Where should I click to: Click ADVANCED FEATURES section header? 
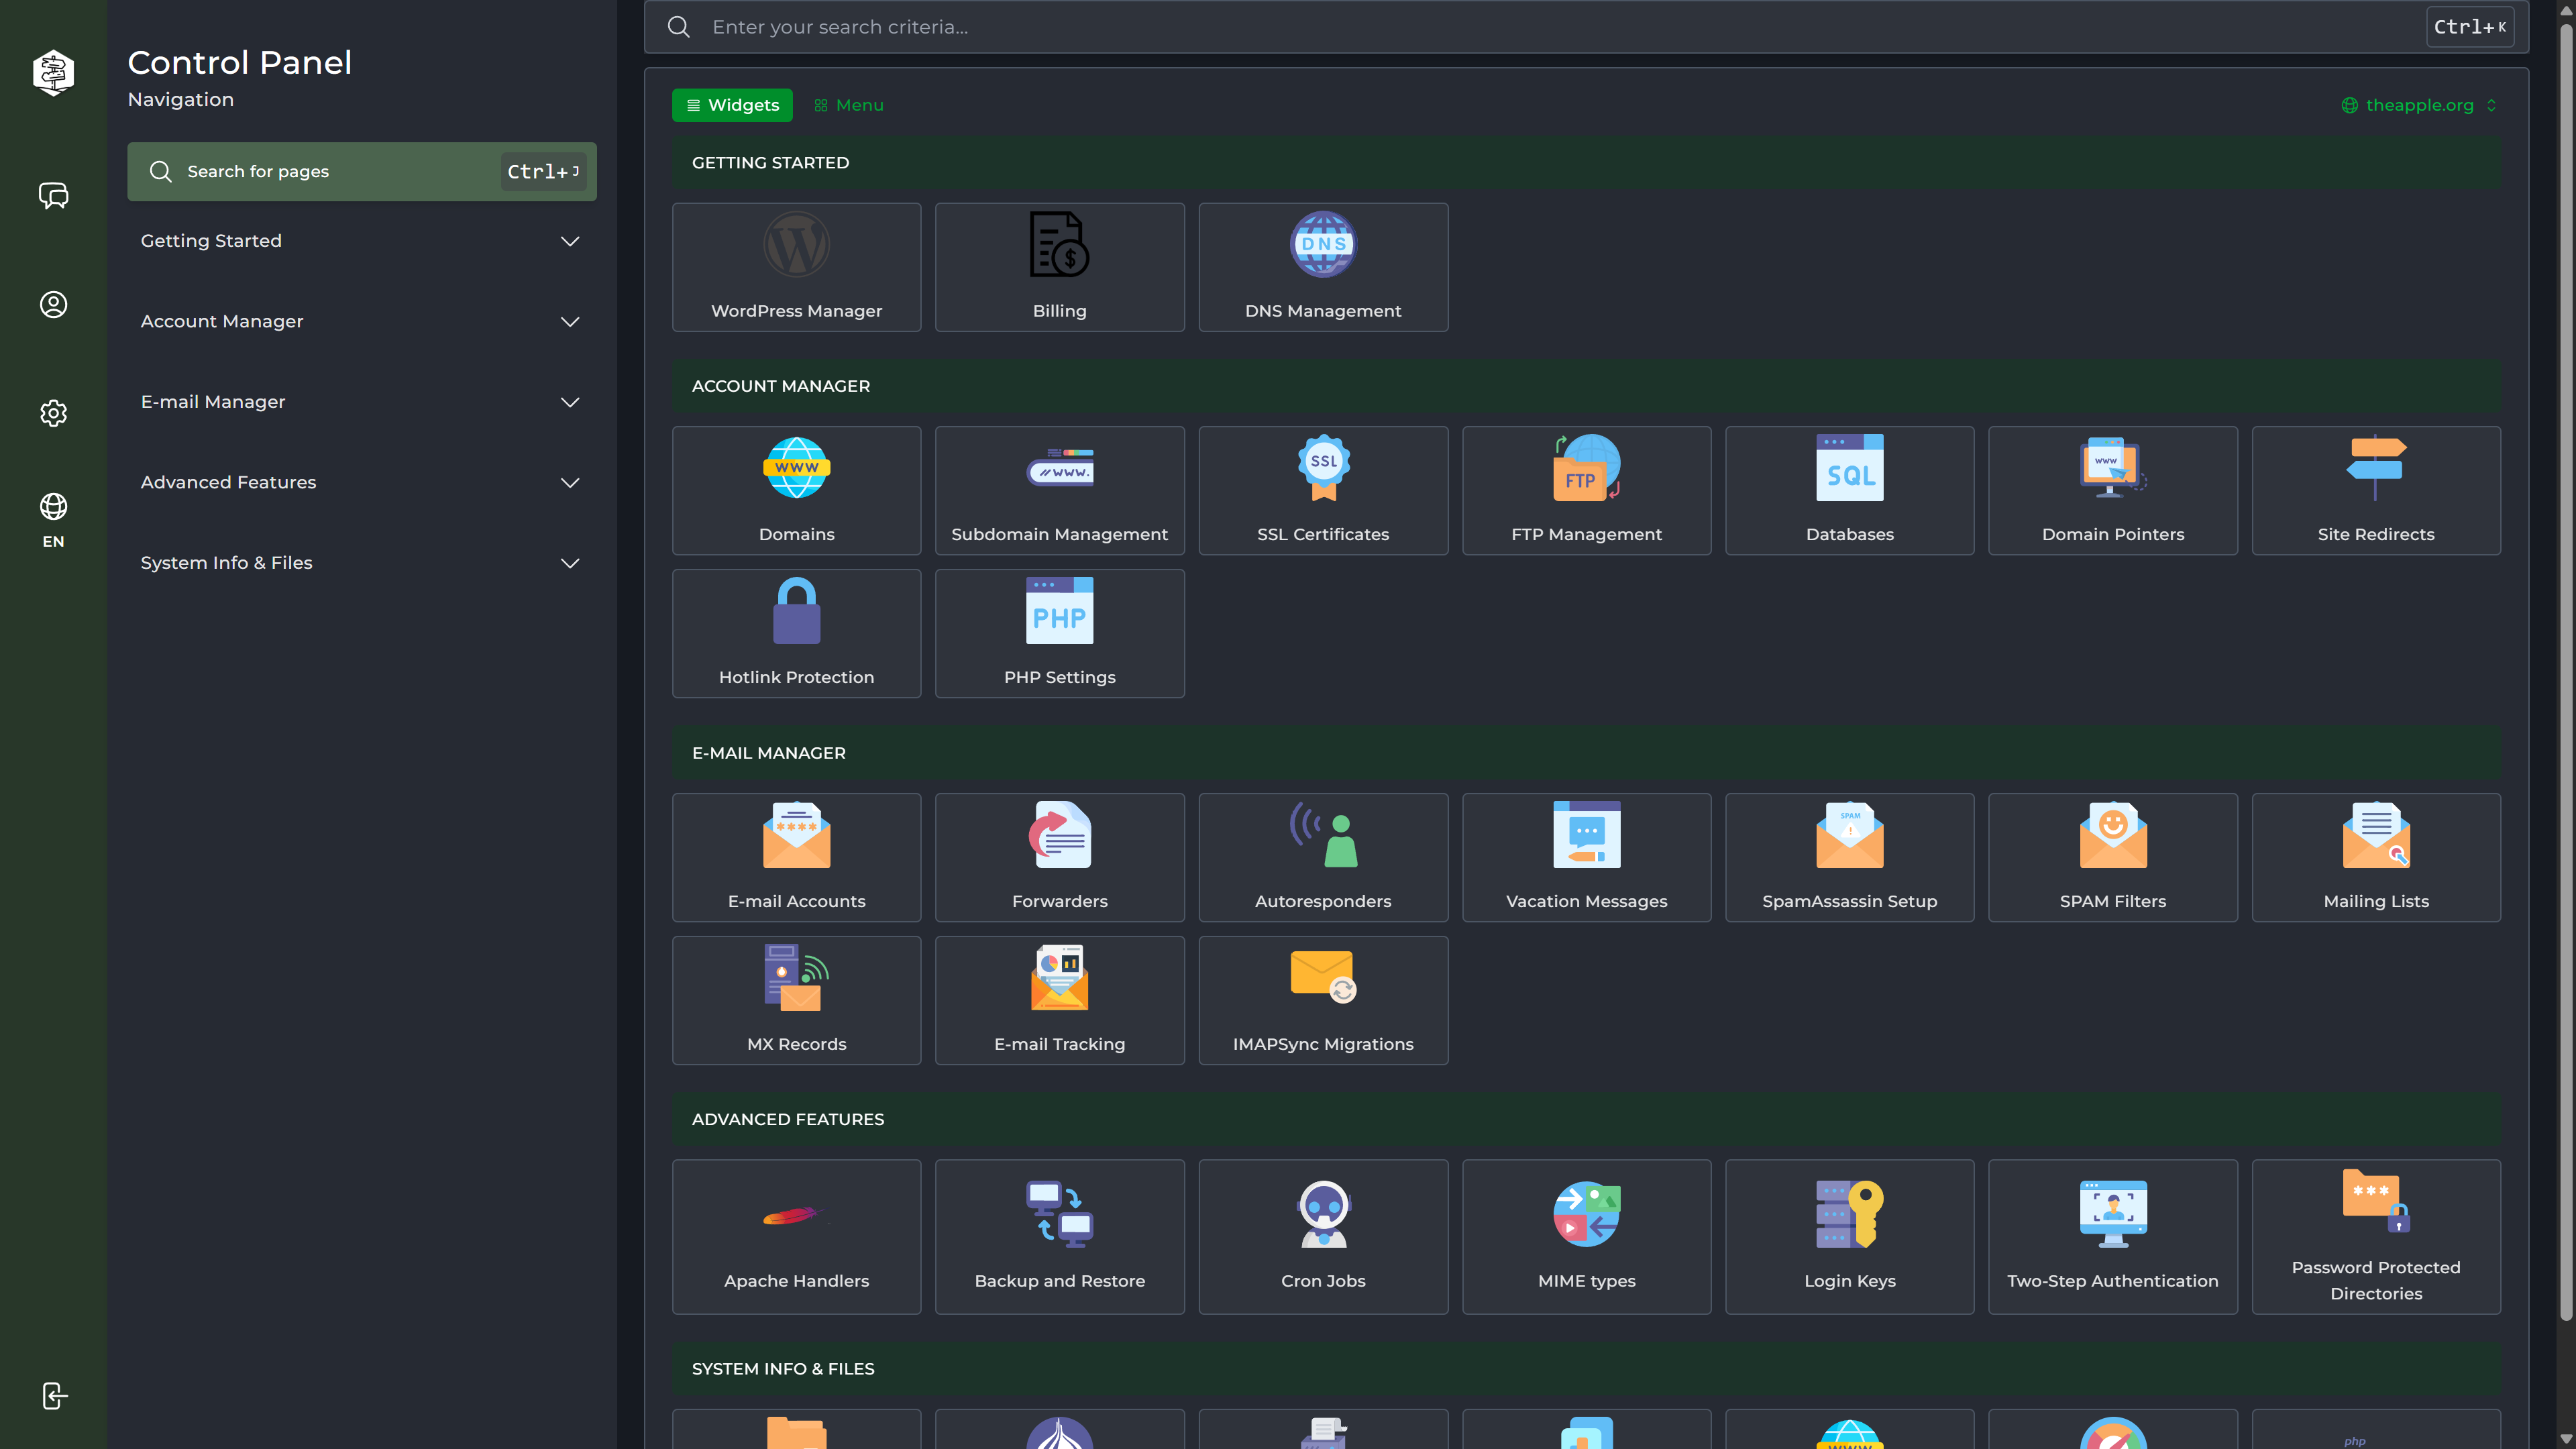[x=1586, y=1119]
